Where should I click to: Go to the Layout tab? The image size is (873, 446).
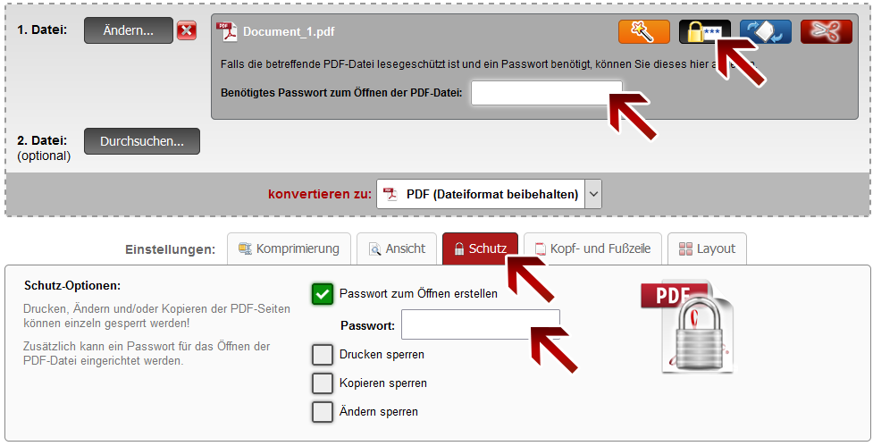tap(707, 248)
